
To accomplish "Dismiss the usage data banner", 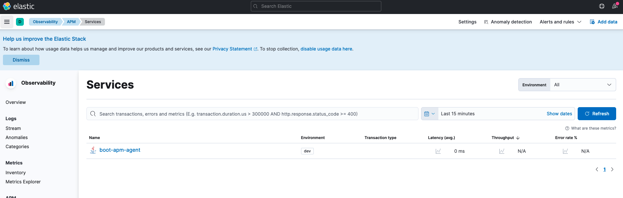I will (21, 60).
